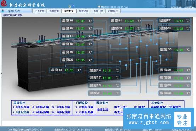This screenshot has height=131, width=196.
Task: Open the 报警记录 tab
Action: [84, 11]
